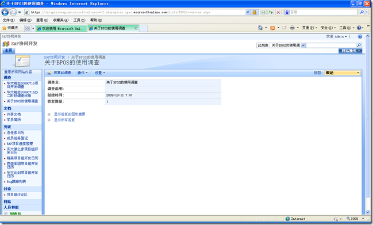Image resolution: width=373 pixels, height=225 pixels.
Task: Click 查看所有网站内容 link
Action: tap(18, 72)
